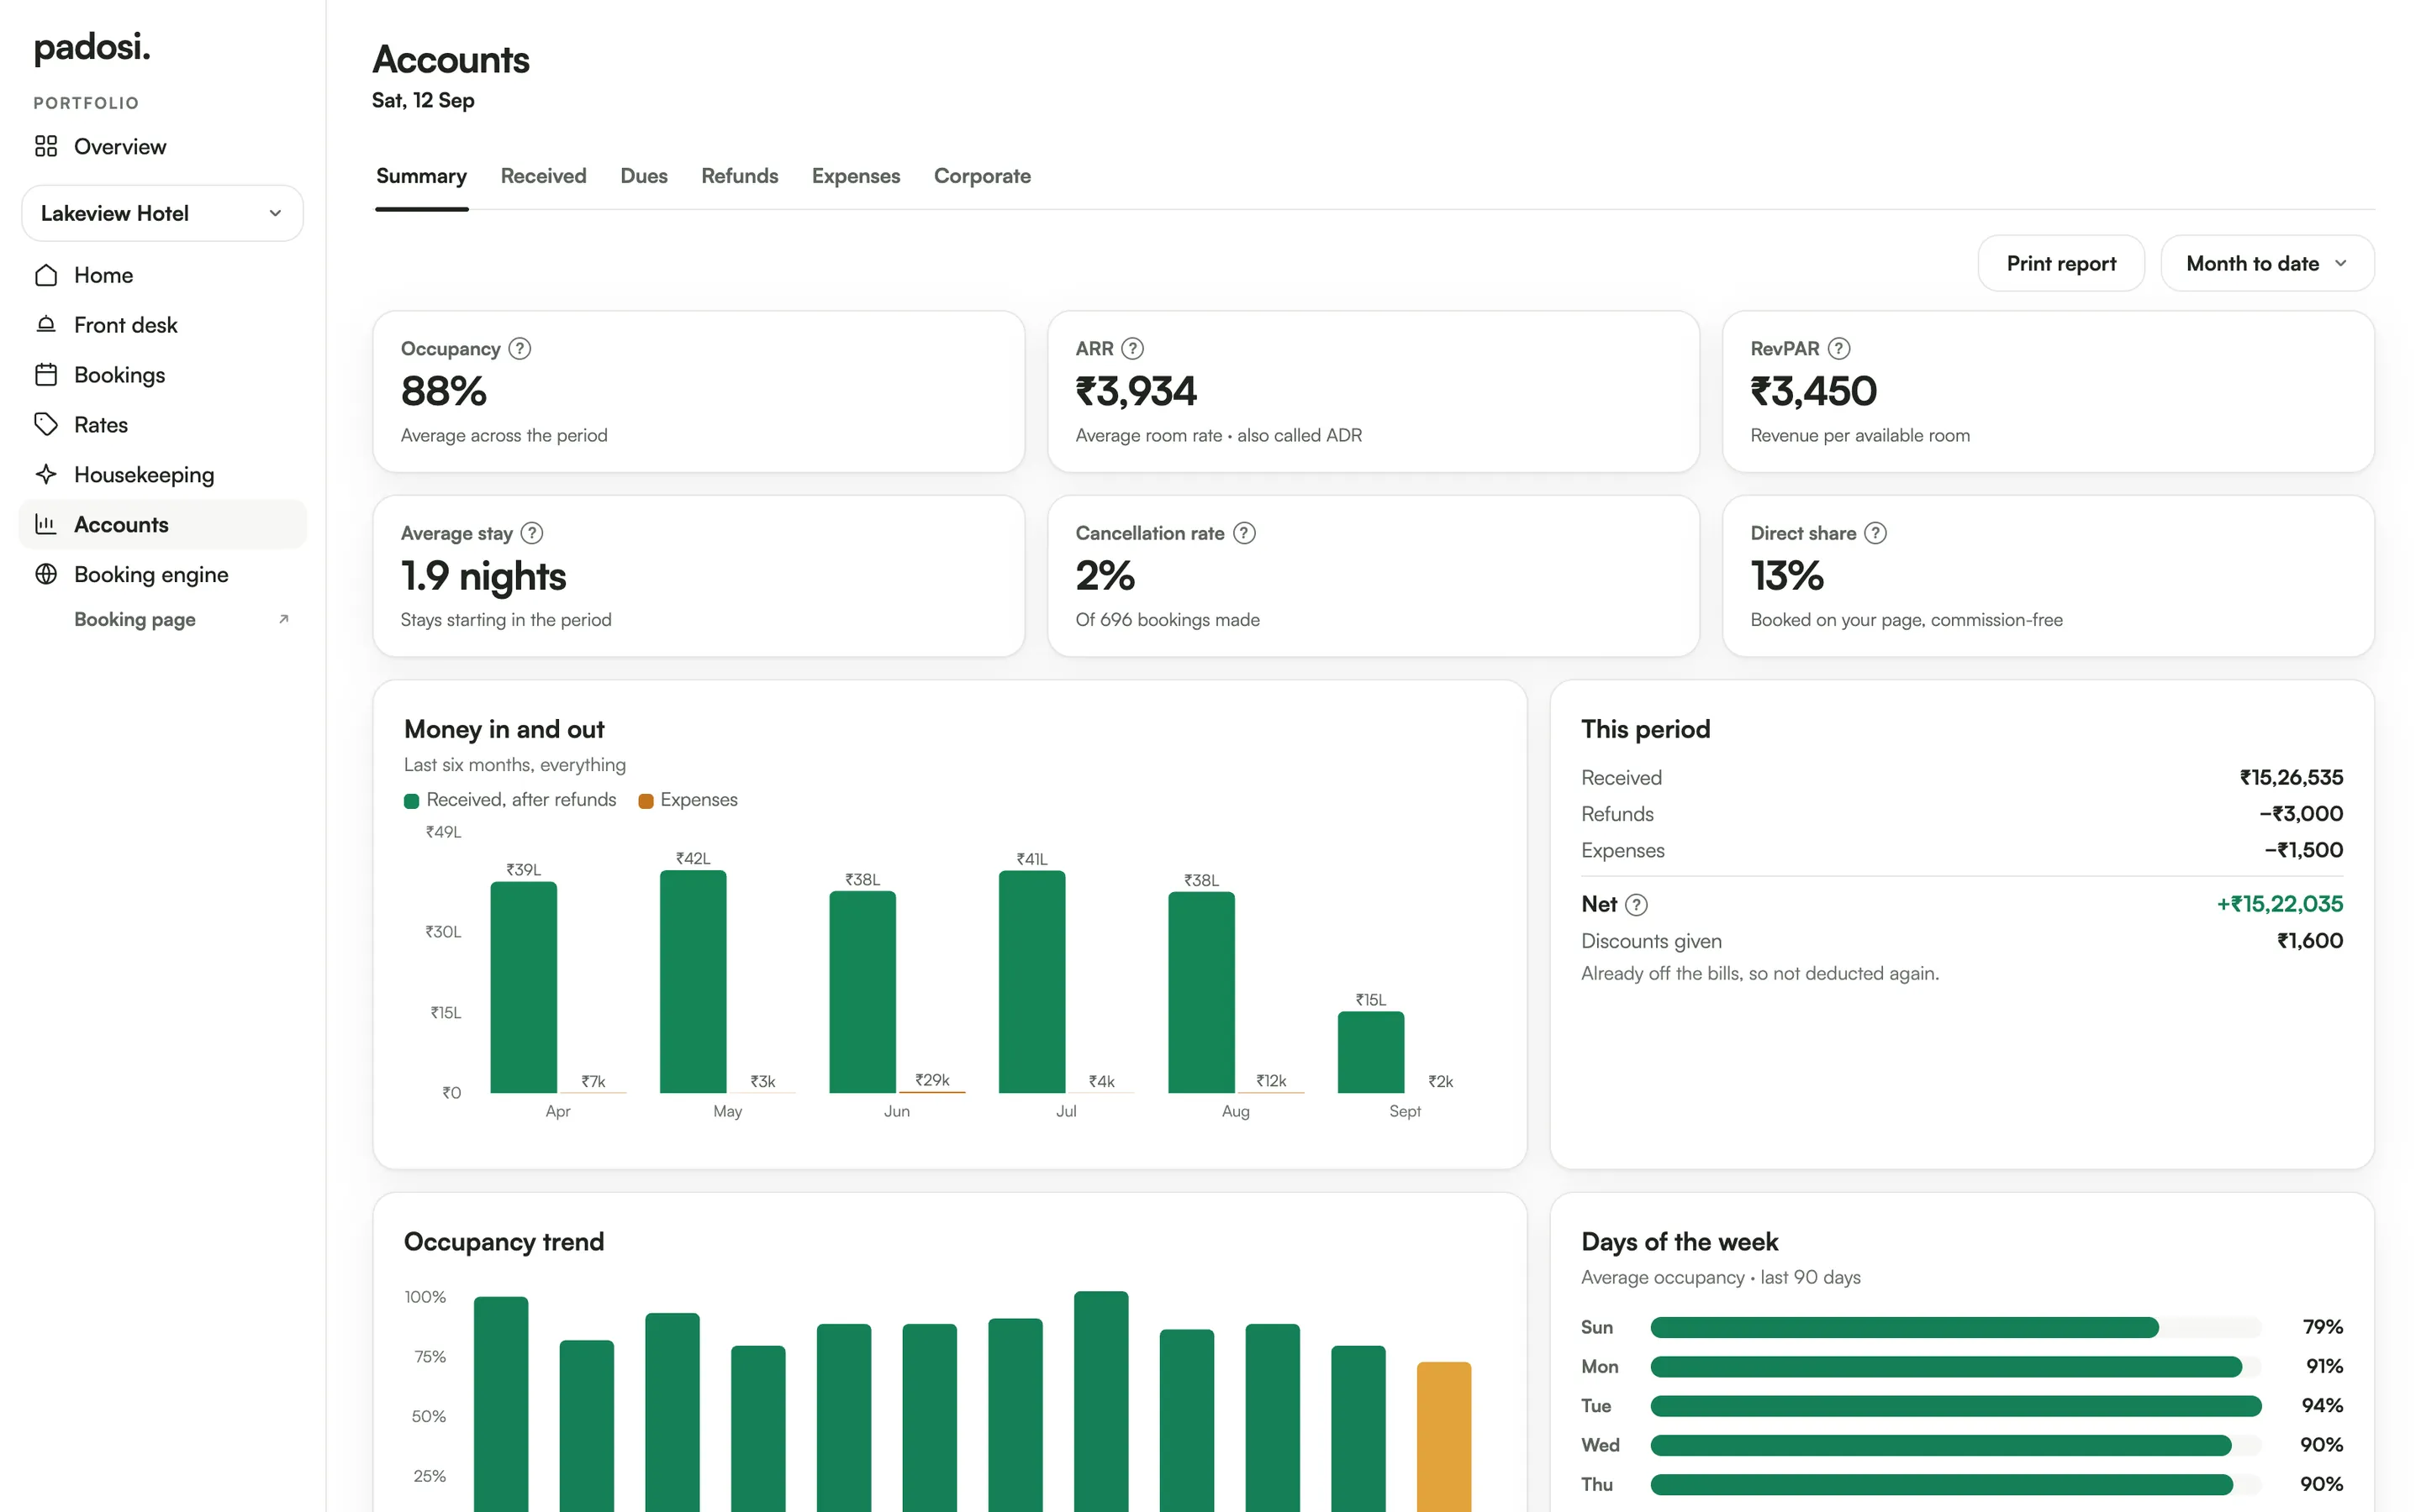
Task: Click the padosi. logo
Action: click(92, 47)
